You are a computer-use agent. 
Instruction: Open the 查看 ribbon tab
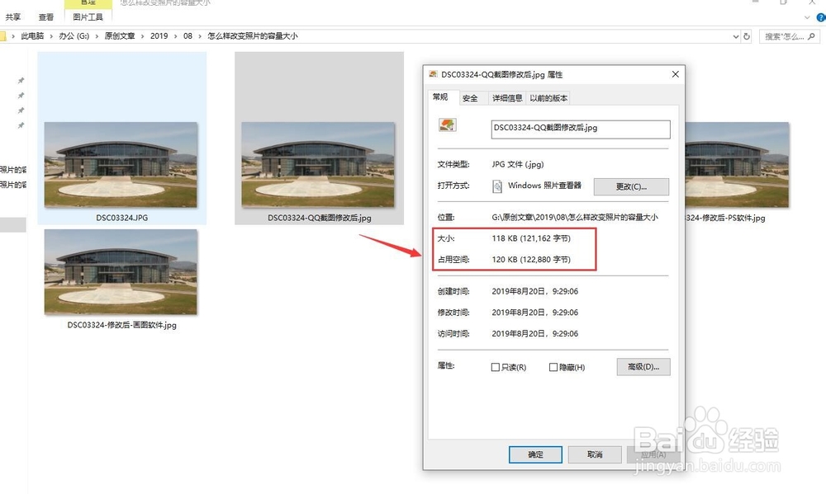click(45, 15)
